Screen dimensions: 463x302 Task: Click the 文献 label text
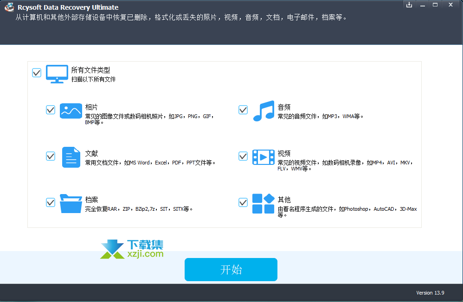point(91,153)
